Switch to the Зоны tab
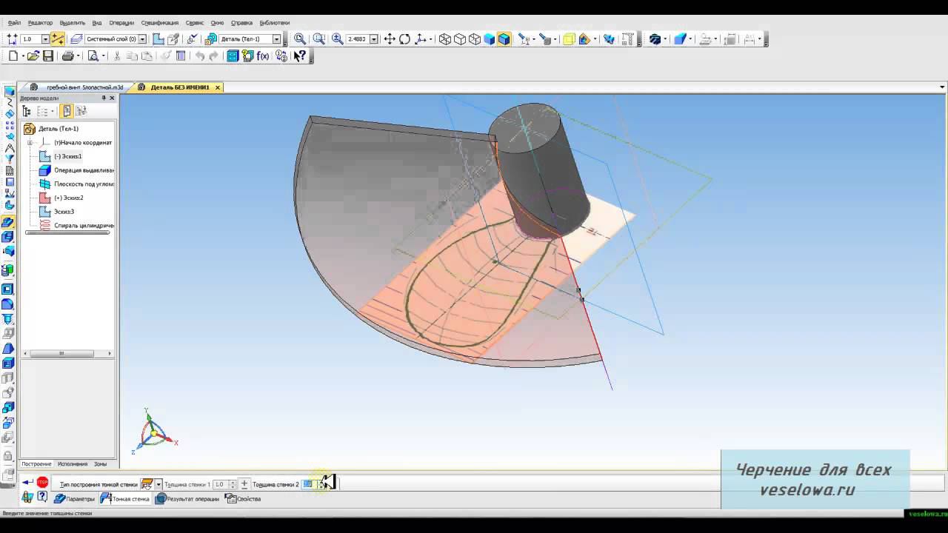The image size is (948, 533). tap(100, 464)
